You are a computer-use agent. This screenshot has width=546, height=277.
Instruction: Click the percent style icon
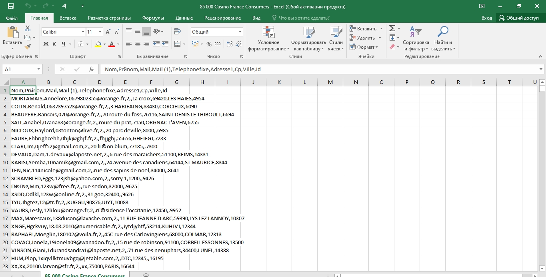[208, 44]
